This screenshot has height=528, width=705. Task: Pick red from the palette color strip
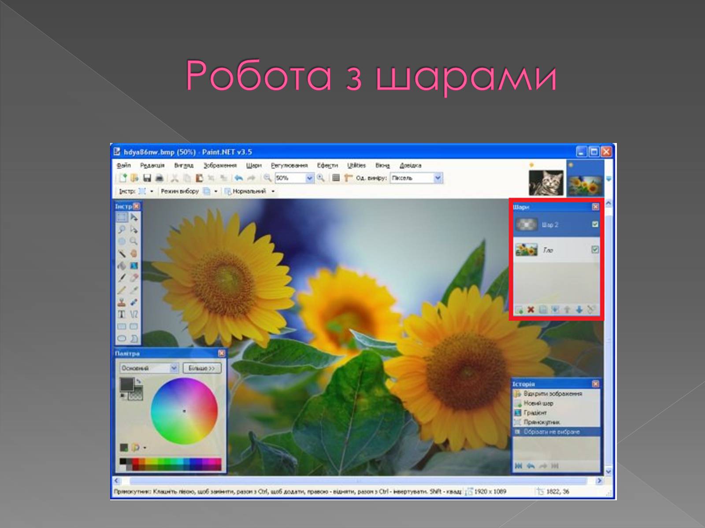pyautogui.click(x=136, y=462)
